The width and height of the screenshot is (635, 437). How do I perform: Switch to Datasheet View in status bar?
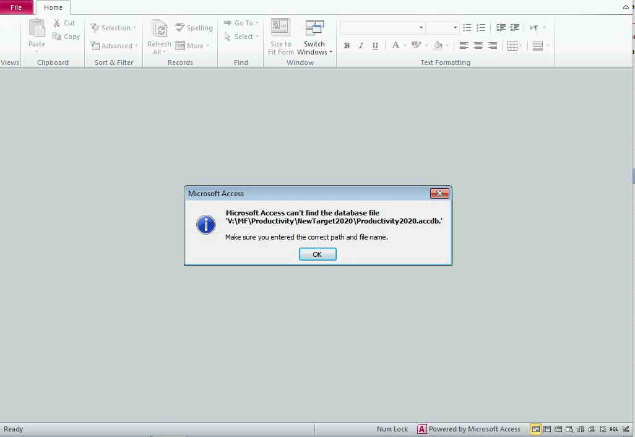(547, 430)
